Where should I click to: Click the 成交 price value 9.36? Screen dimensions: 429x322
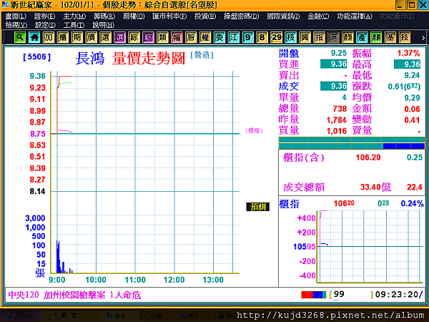click(x=333, y=86)
